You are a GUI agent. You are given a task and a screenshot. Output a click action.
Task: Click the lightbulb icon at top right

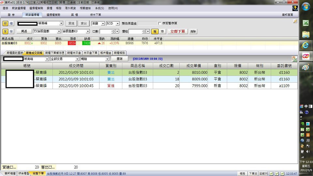point(295,8)
